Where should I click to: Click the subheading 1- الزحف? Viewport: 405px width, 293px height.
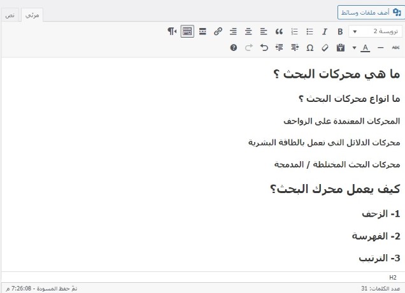[381, 213]
